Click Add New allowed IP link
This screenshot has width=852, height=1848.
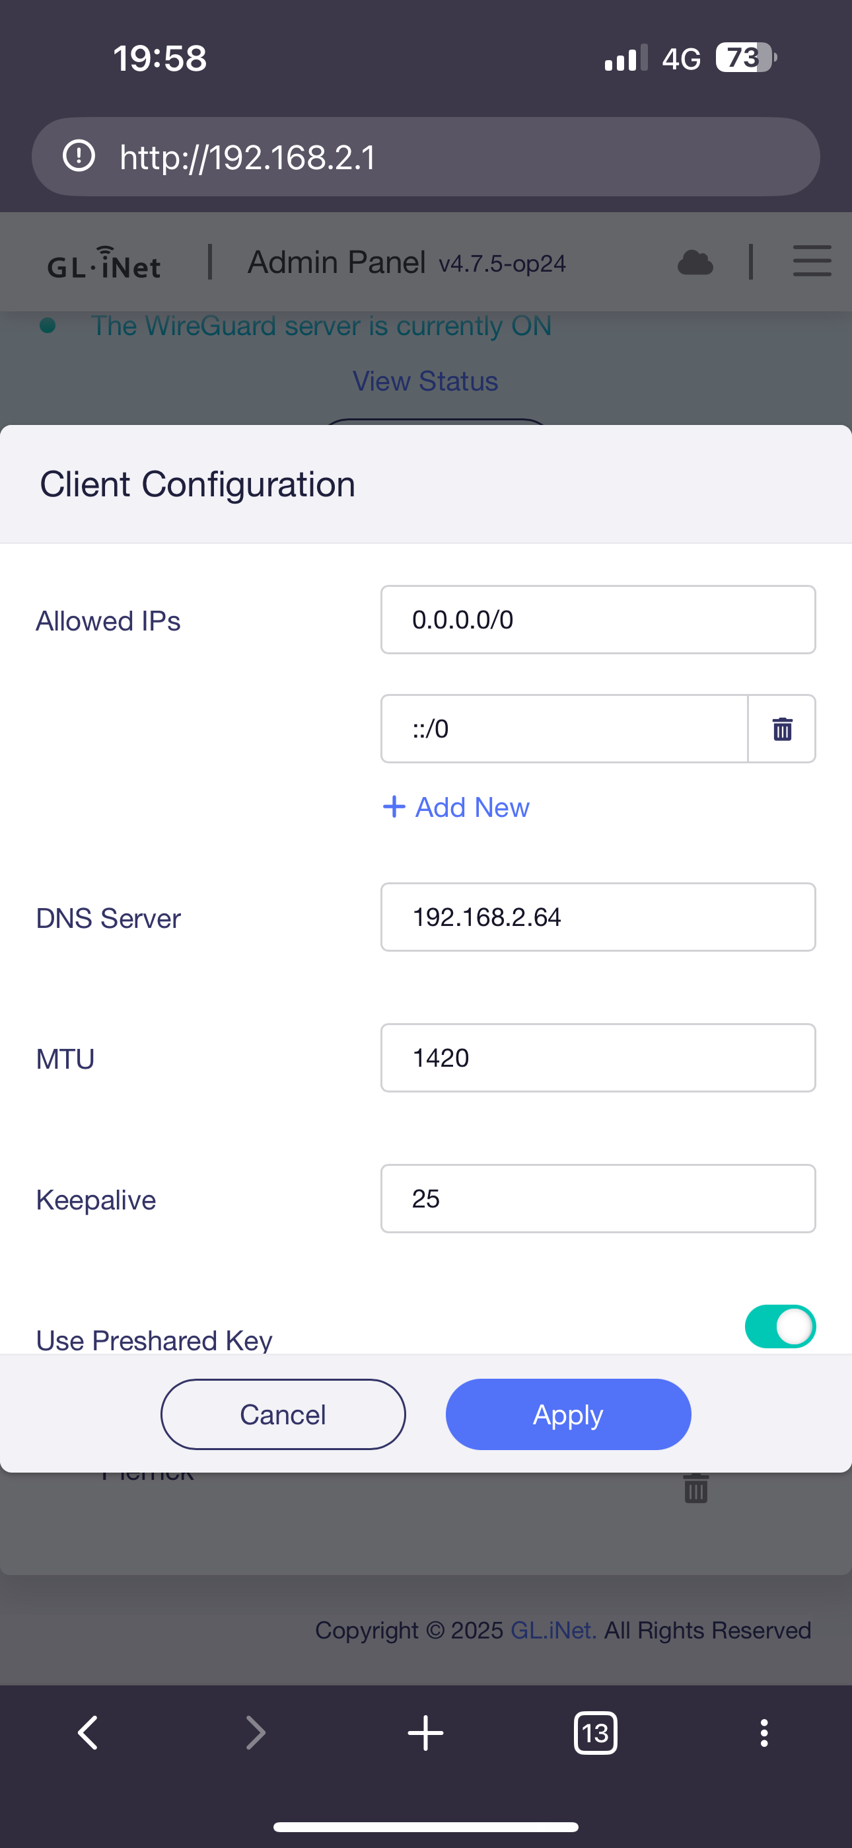pos(457,807)
